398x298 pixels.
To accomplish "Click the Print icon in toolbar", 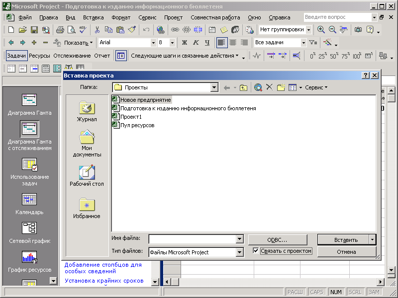I will pos(60,30).
